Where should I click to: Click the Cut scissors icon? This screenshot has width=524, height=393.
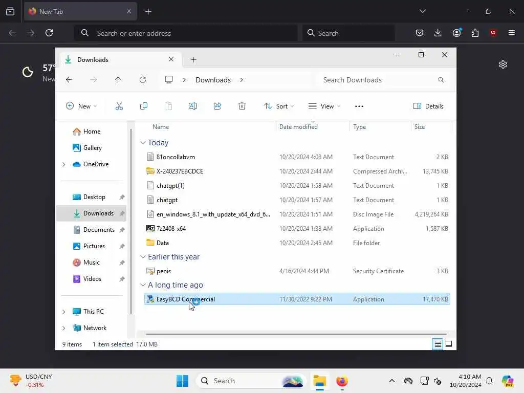[119, 106]
